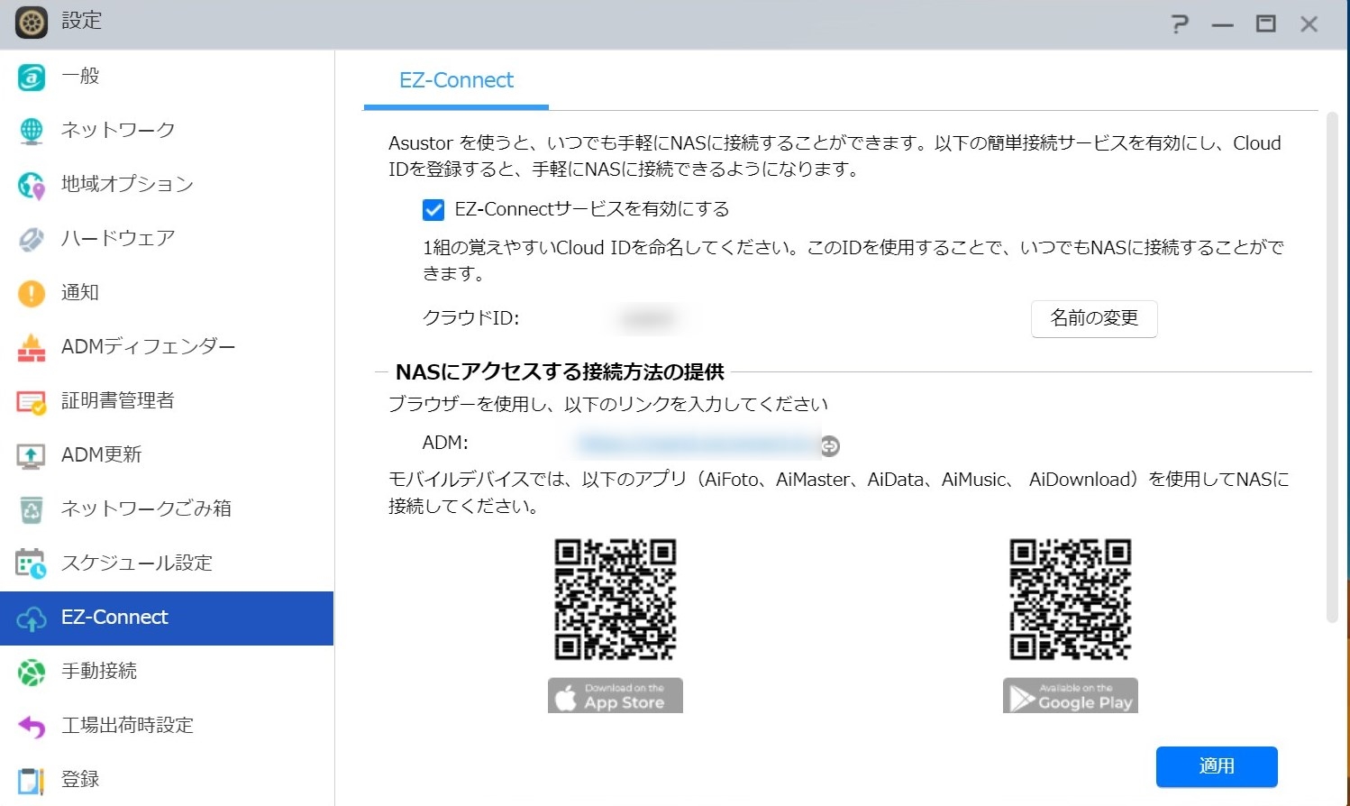
Task: Open Manual Connect (手動接続) in sidebar
Action: (x=99, y=672)
